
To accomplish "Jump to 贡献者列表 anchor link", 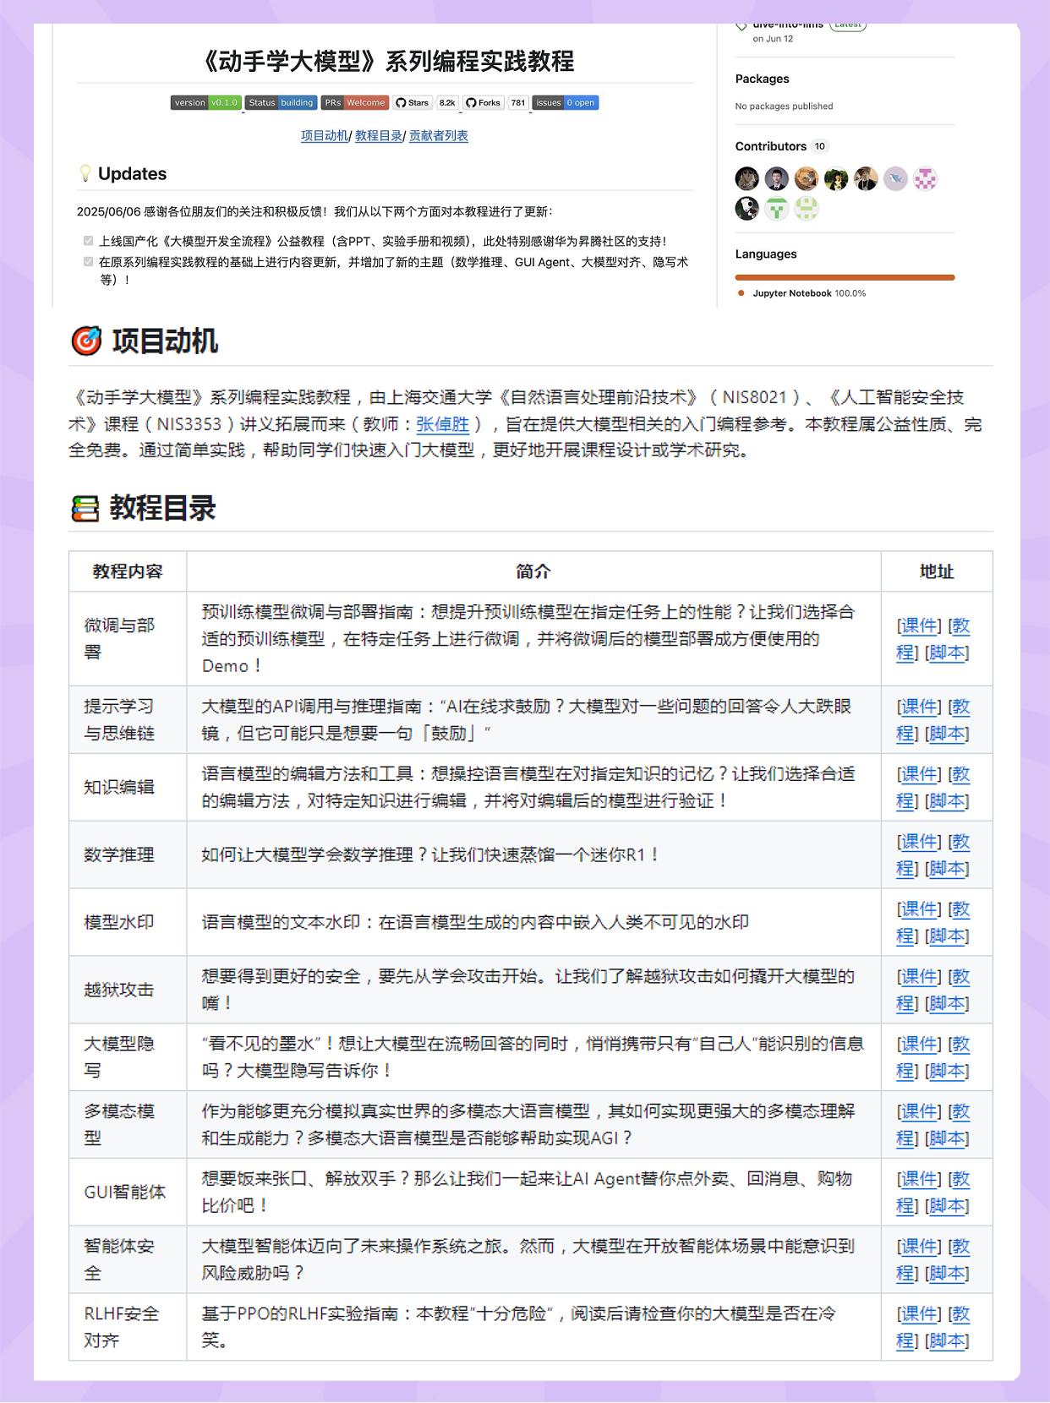I will click(439, 135).
